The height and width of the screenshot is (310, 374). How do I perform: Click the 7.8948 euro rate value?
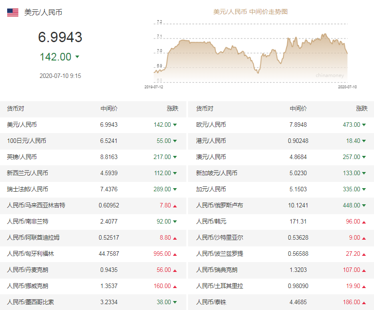tap(298, 125)
